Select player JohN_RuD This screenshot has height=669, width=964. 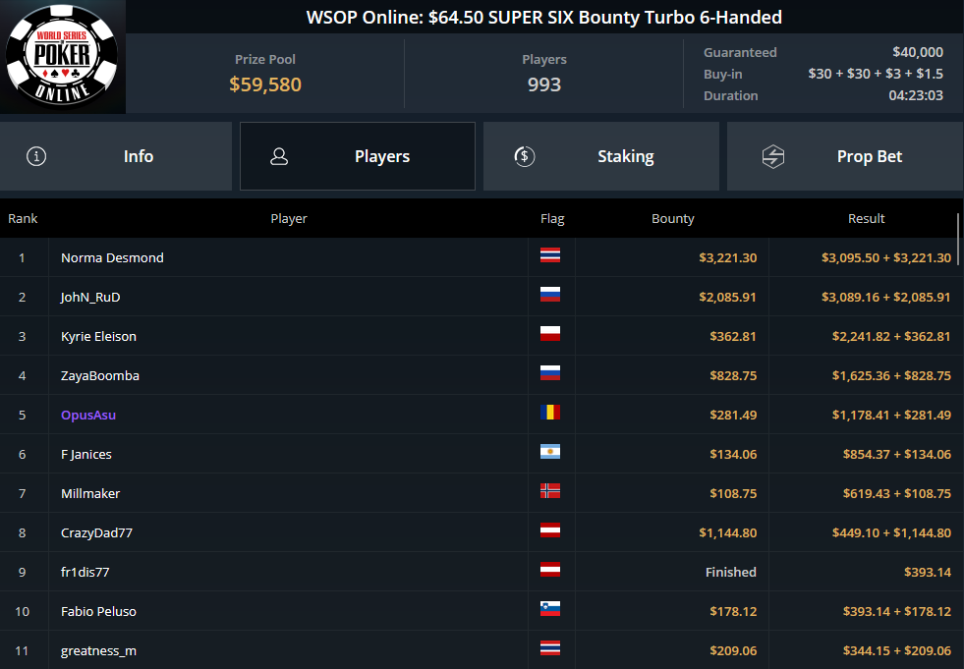(x=90, y=297)
